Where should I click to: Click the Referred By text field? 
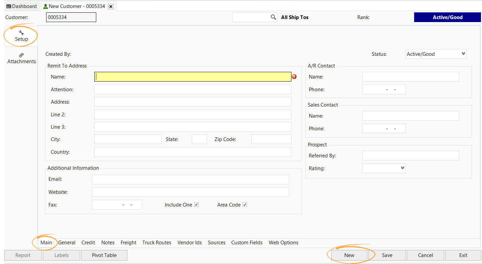coord(410,156)
